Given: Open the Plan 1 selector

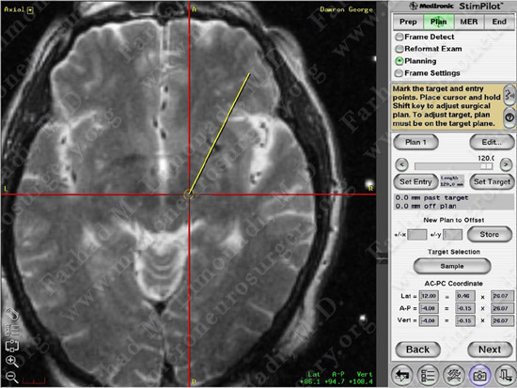Looking at the screenshot, I should [x=415, y=142].
